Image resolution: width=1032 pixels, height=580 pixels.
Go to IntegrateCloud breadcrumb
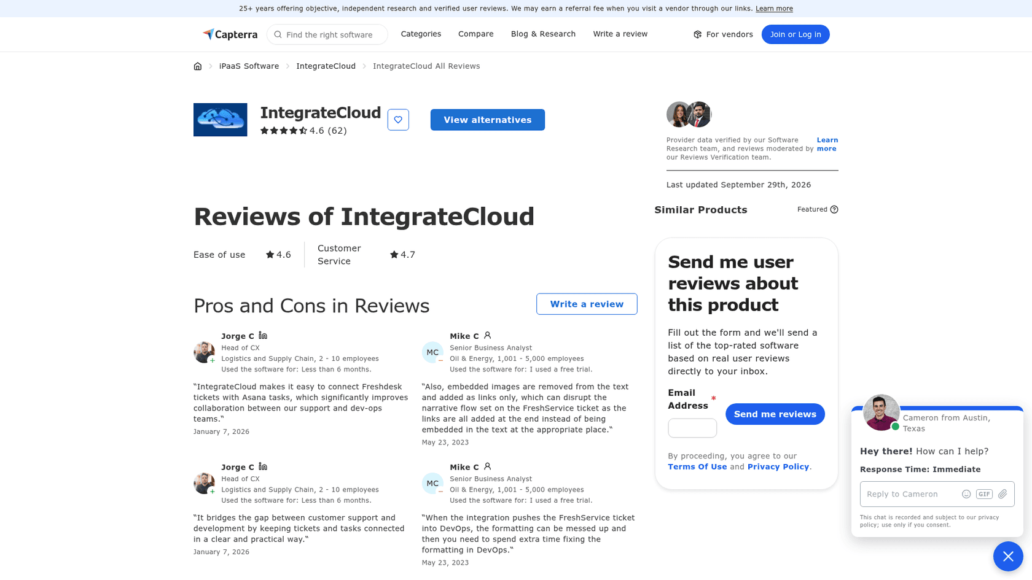(x=326, y=66)
